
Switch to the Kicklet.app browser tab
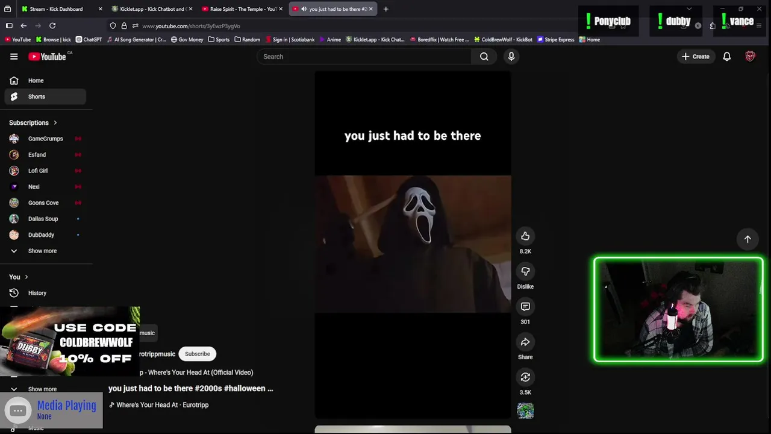[x=152, y=9]
